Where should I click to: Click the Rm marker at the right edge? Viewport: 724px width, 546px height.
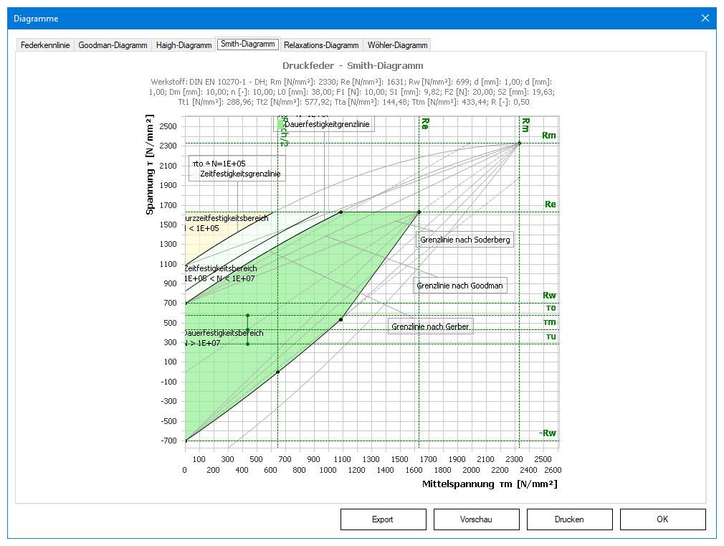point(548,136)
